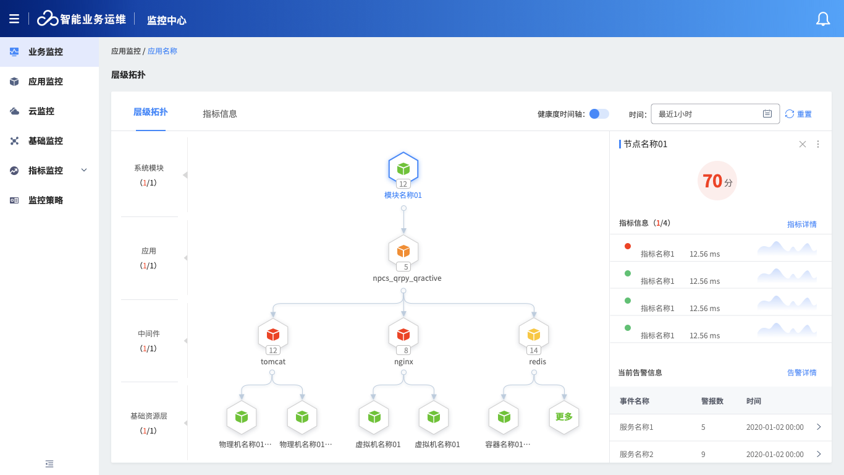Click the second 物理机名称01 node under tomcat
This screenshot has width=844, height=475.
point(302,417)
